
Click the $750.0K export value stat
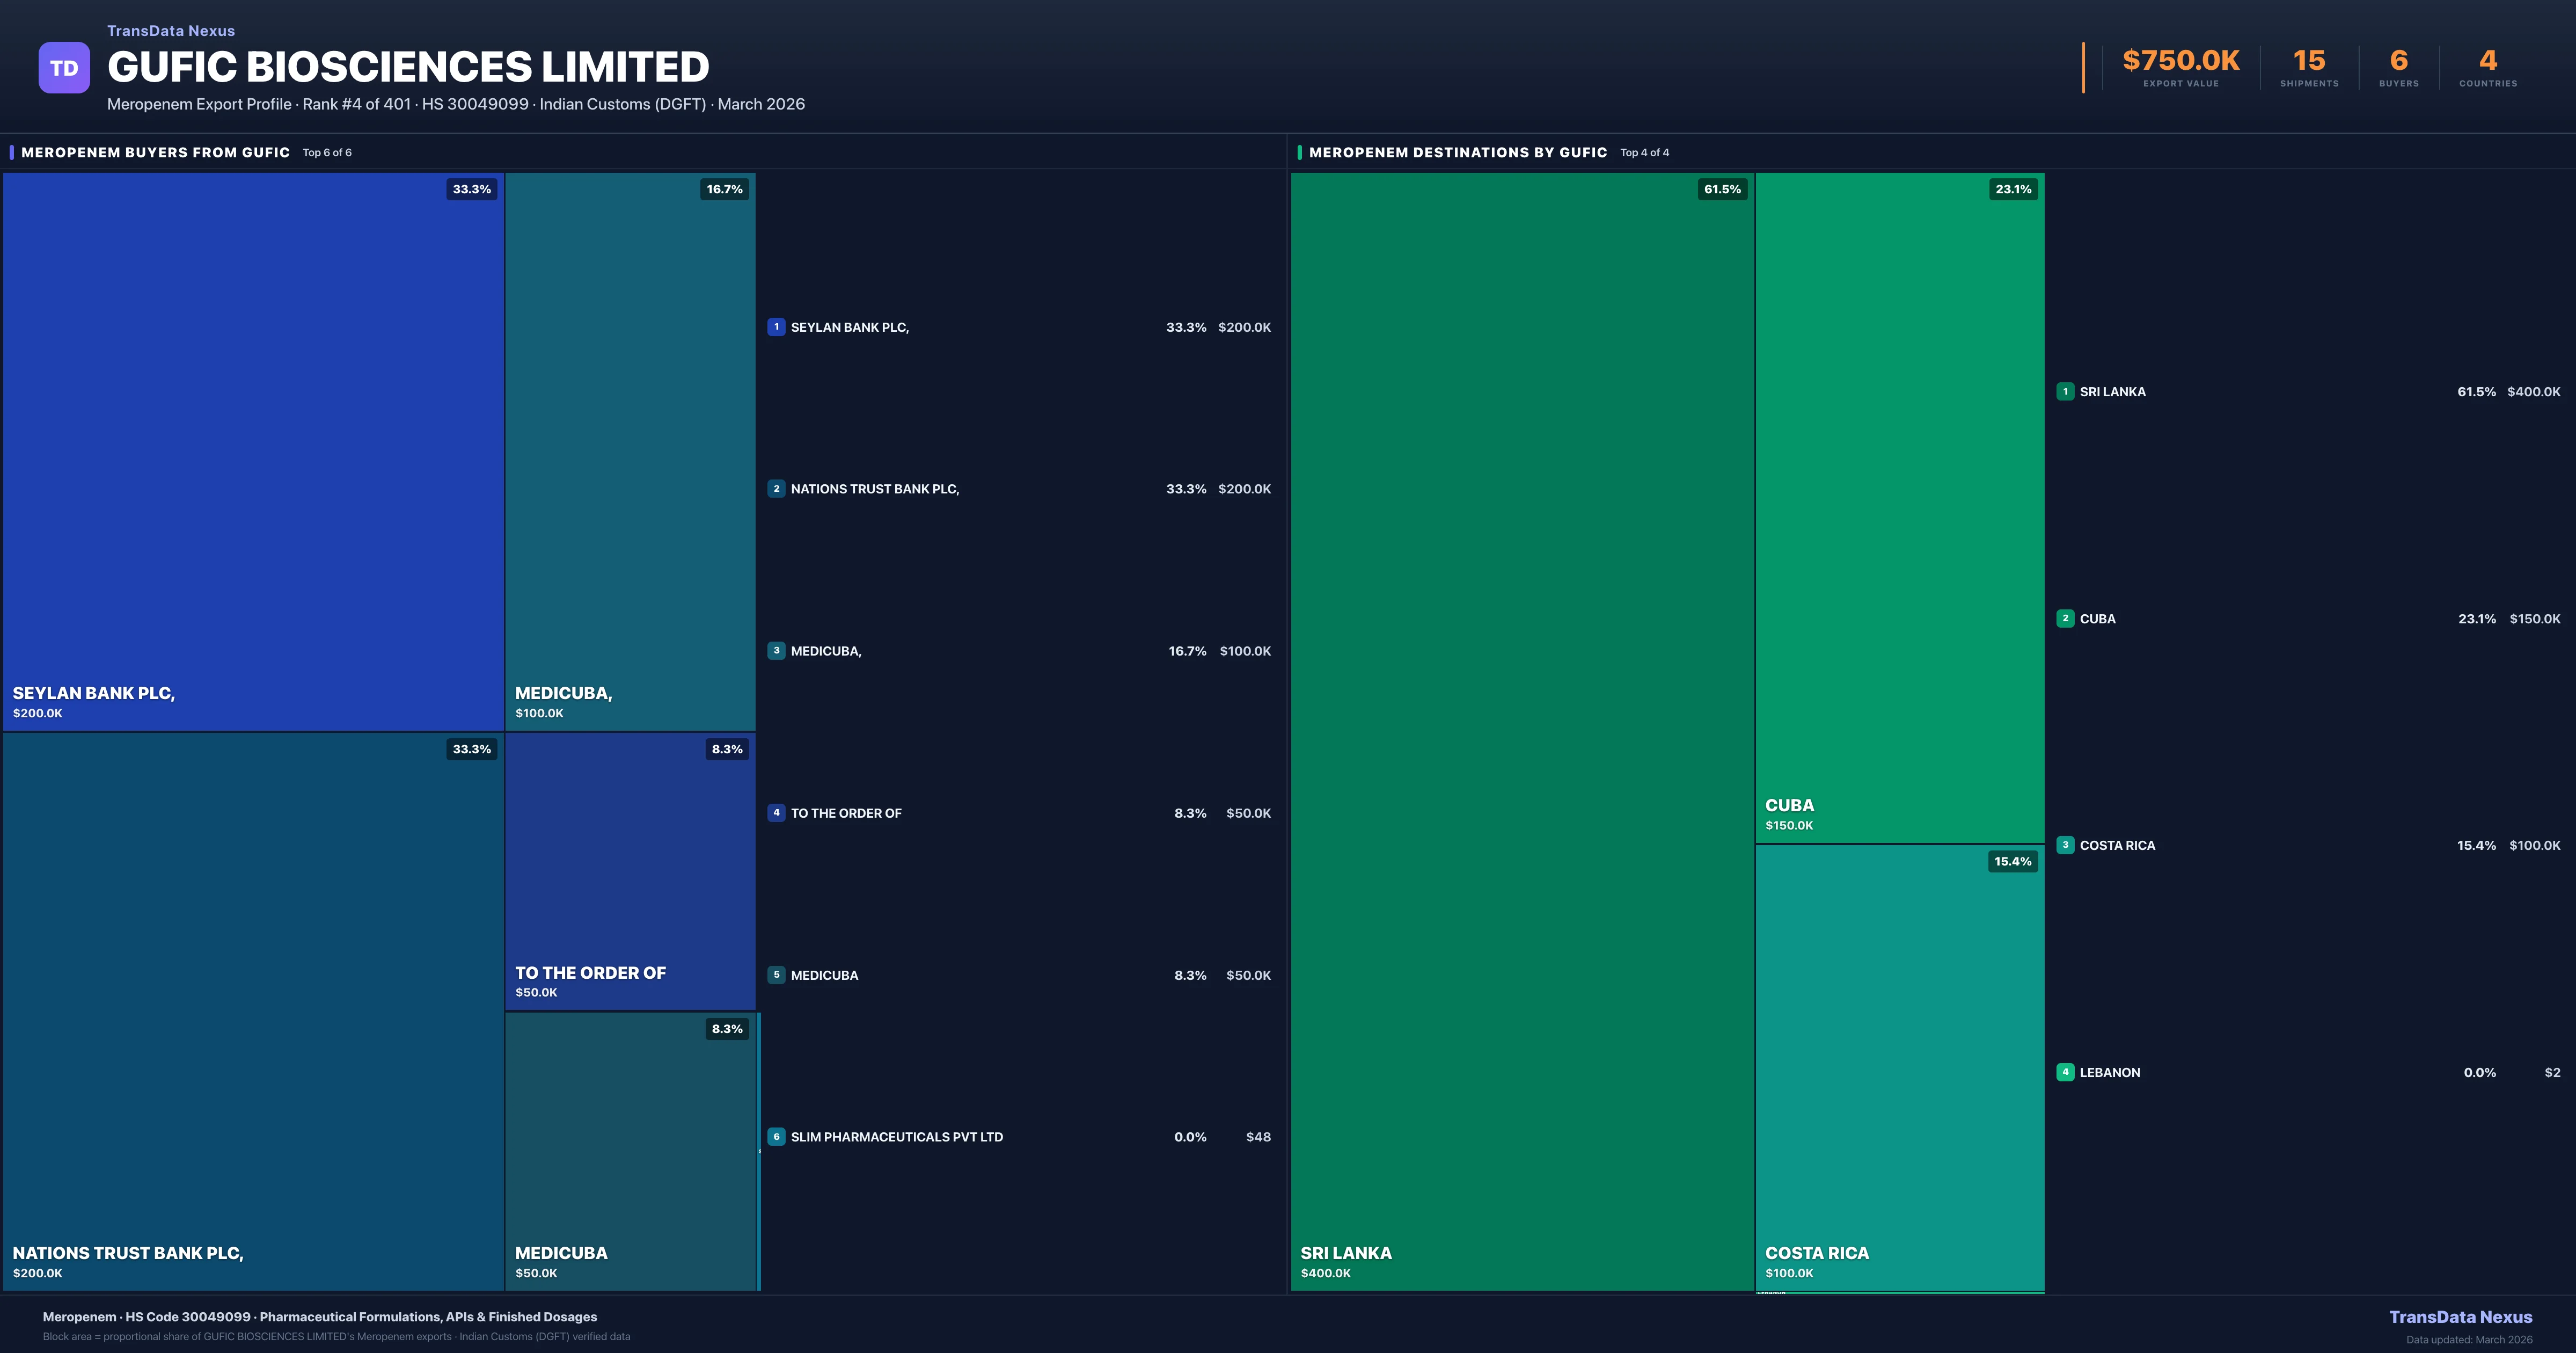point(2180,61)
